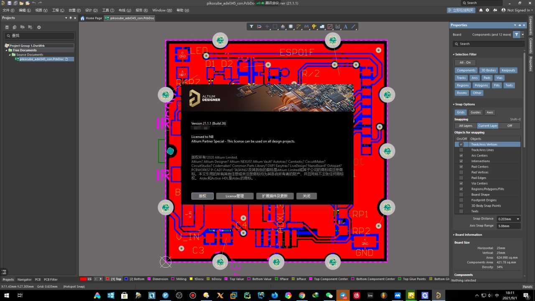This screenshot has width=535, height=301.
Task: Toggle Track/Arcs Lines snapping checkbox
Action: point(461,150)
